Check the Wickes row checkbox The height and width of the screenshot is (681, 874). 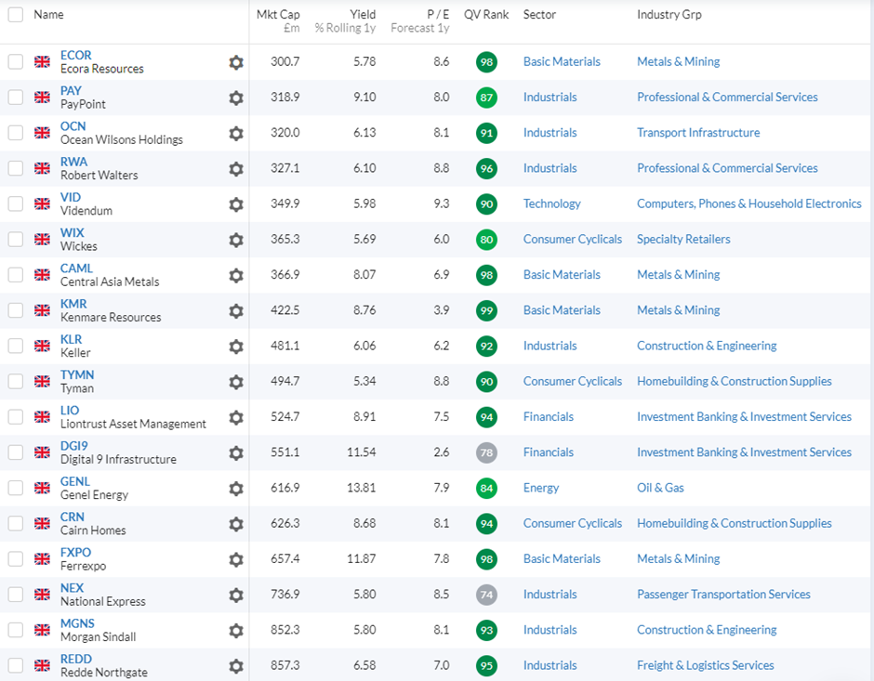16,240
